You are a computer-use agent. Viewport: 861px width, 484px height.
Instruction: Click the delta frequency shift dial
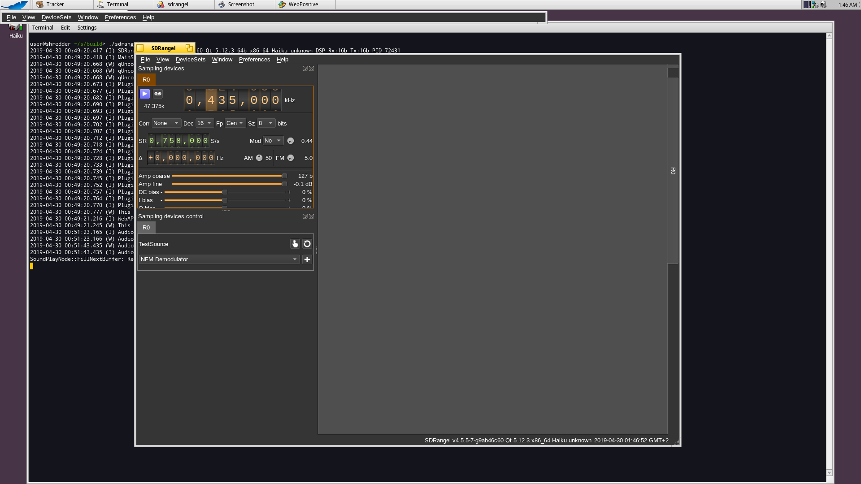pyautogui.click(x=181, y=158)
